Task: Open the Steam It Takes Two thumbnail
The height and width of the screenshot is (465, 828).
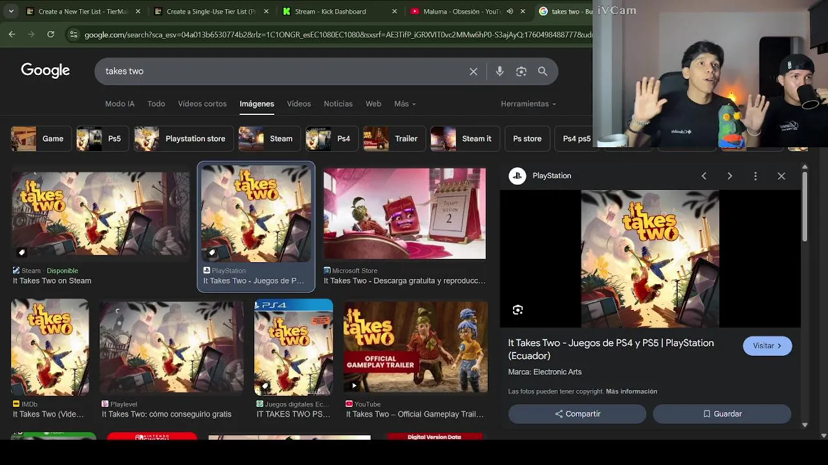Action: (101, 214)
